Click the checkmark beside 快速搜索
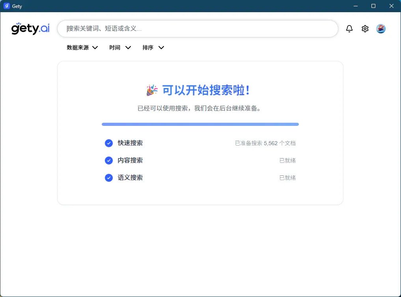 [x=109, y=143]
